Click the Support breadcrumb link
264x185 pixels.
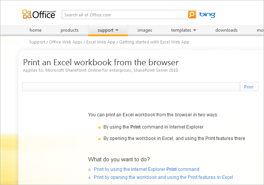[37, 42]
